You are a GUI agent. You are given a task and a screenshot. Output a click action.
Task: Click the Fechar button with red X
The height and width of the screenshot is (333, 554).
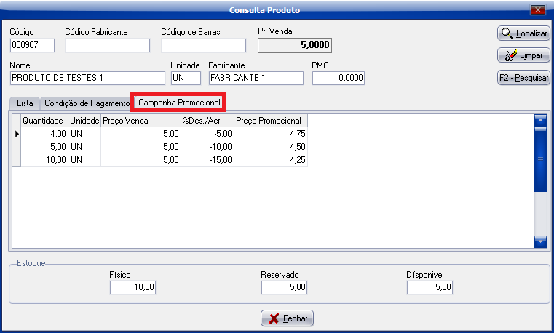click(x=288, y=318)
